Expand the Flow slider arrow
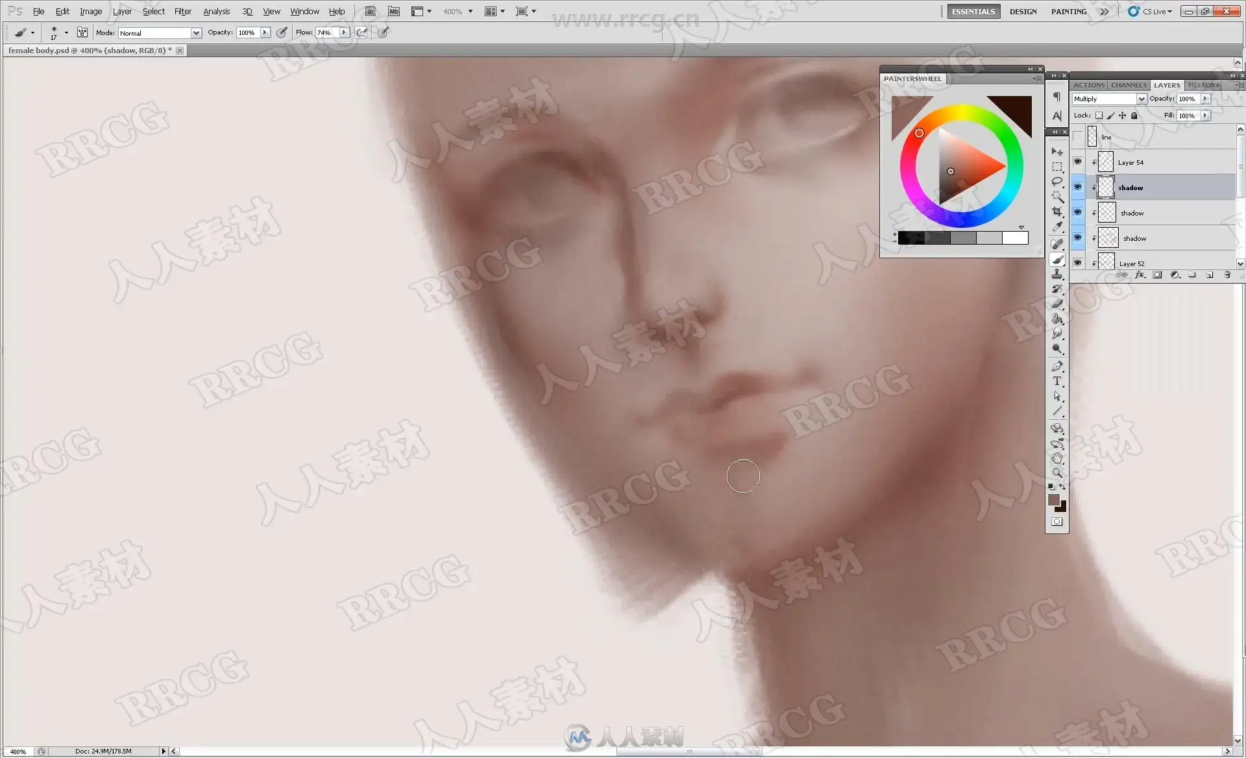This screenshot has height=758, width=1246. point(344,32)
